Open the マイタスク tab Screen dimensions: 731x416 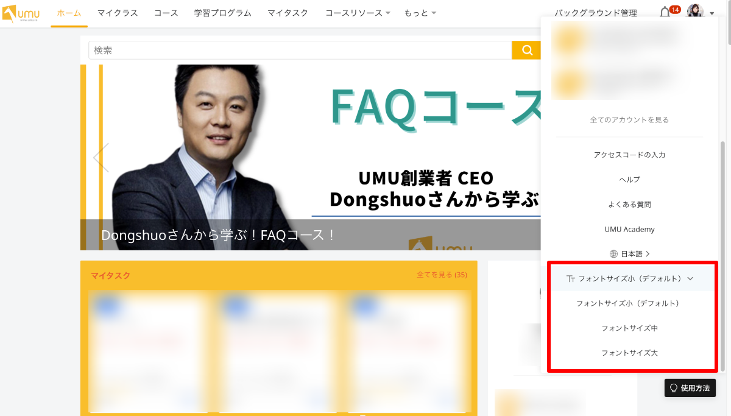pos(288,13)
